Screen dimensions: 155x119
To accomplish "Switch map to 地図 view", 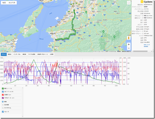I will pyautogui.click(x=4, y=3).
